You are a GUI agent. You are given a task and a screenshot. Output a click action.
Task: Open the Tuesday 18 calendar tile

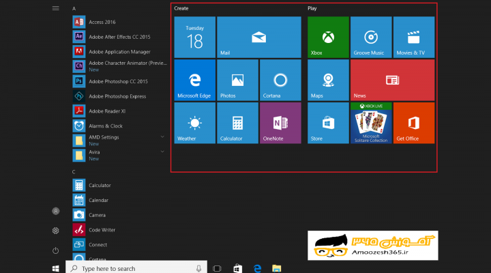pyautogui.click(x=195, y=38)
